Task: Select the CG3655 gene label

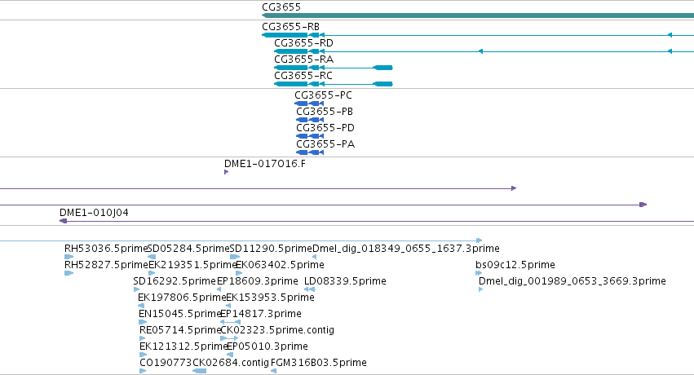Action: point(281,7)
